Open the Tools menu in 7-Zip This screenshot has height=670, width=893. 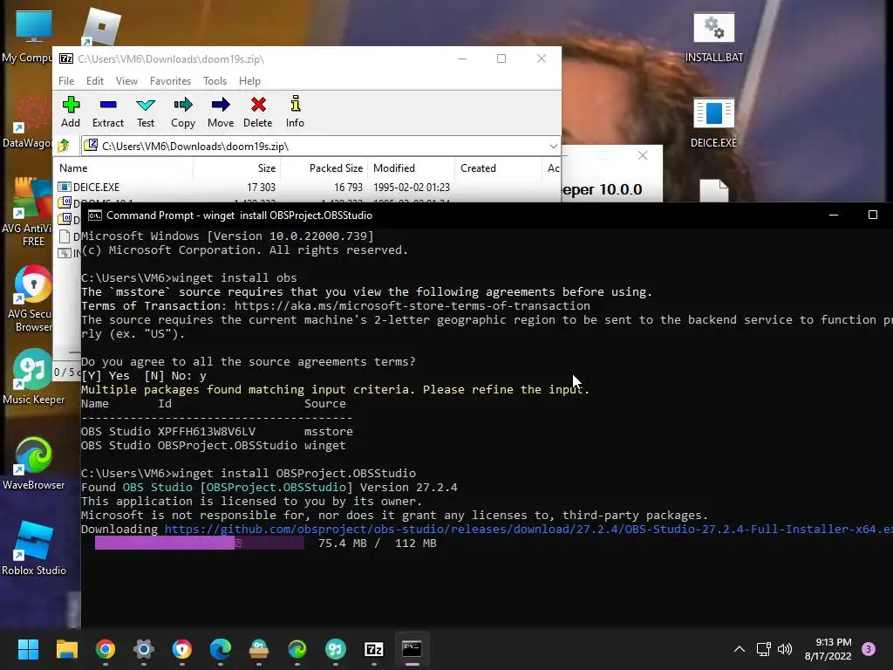coord(215,81)
